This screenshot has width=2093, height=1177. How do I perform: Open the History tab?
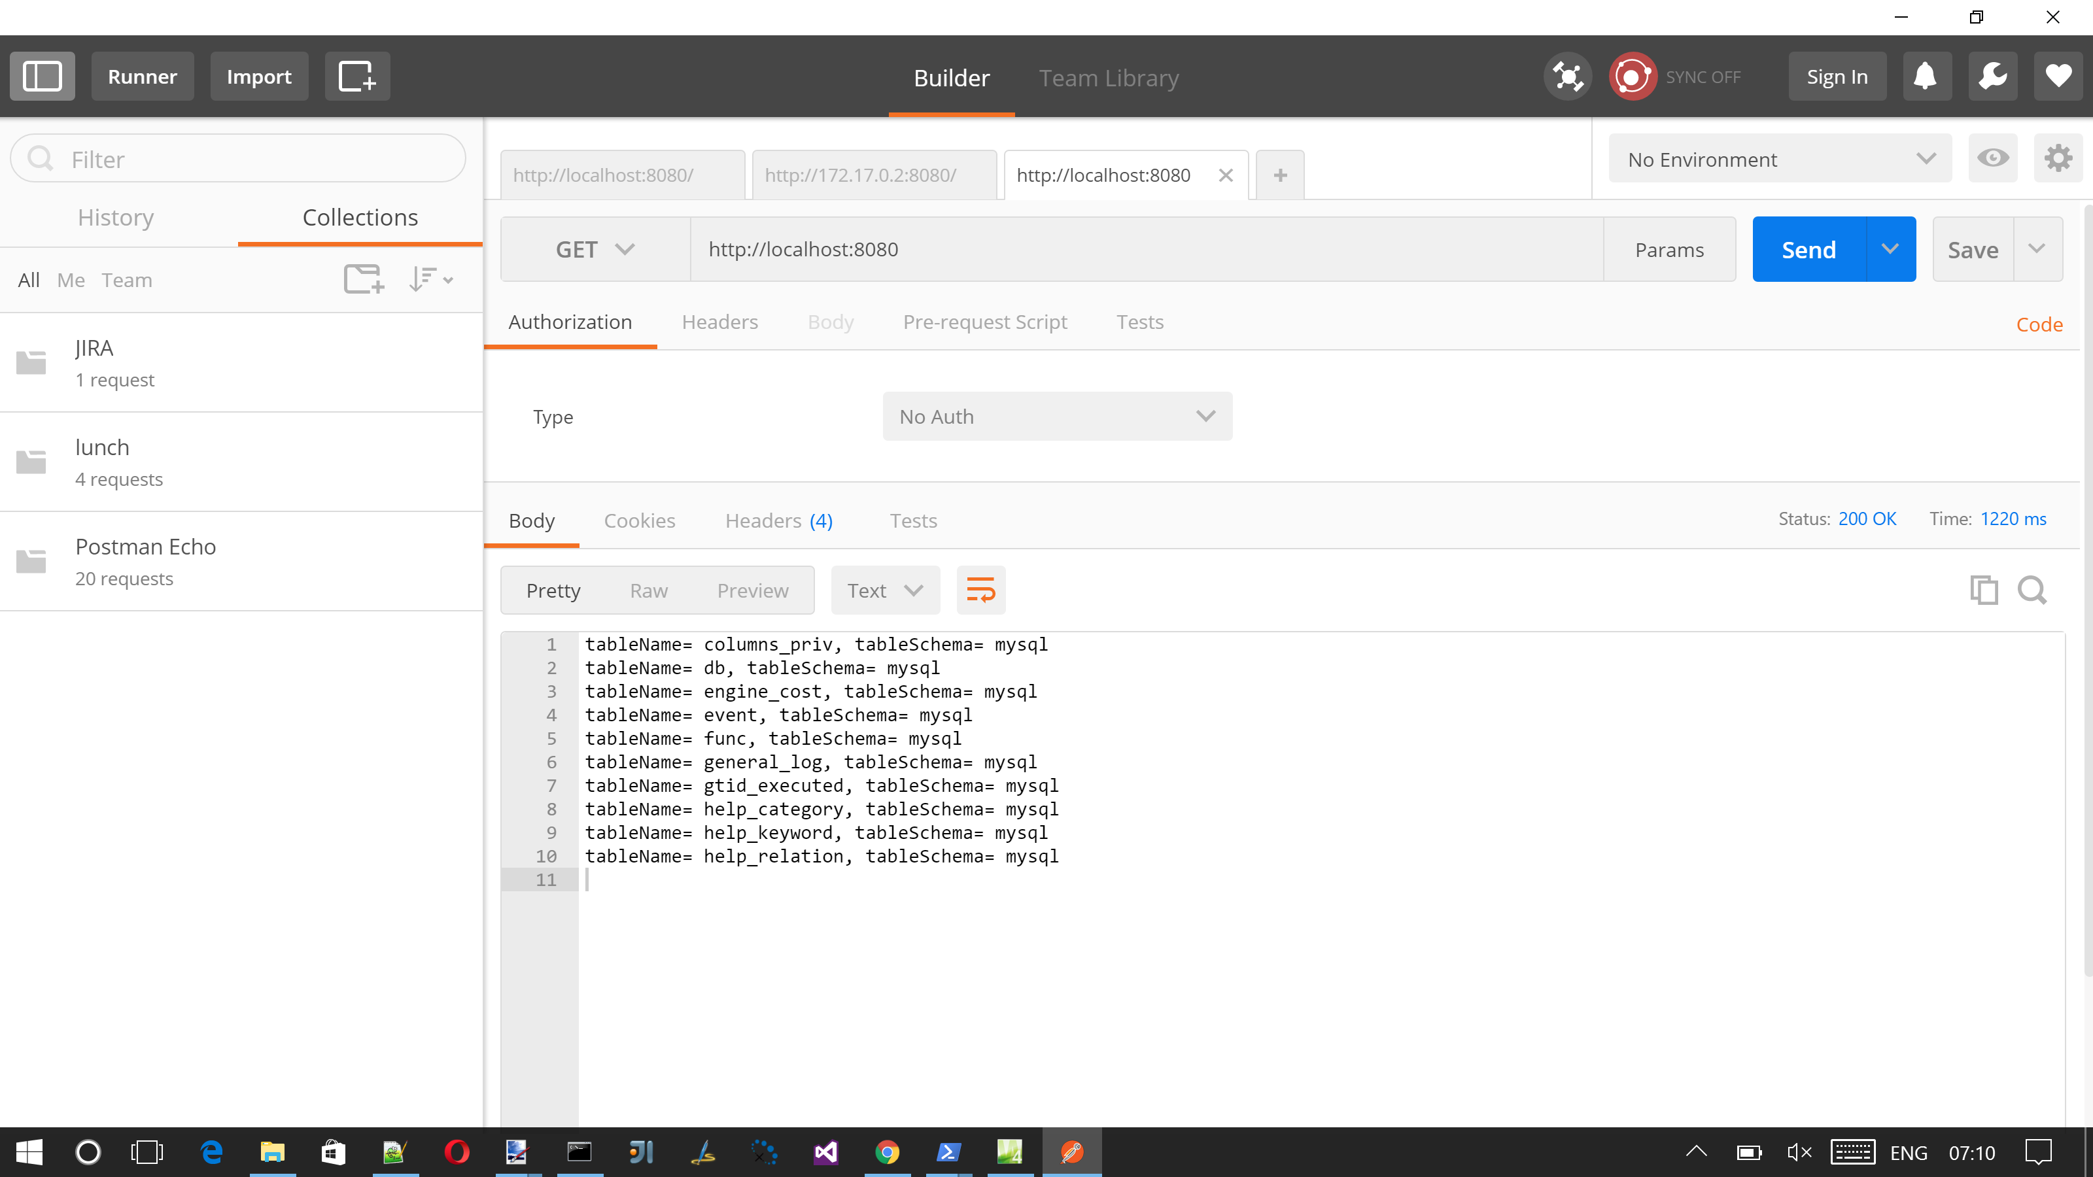click(x=116, y=218)
